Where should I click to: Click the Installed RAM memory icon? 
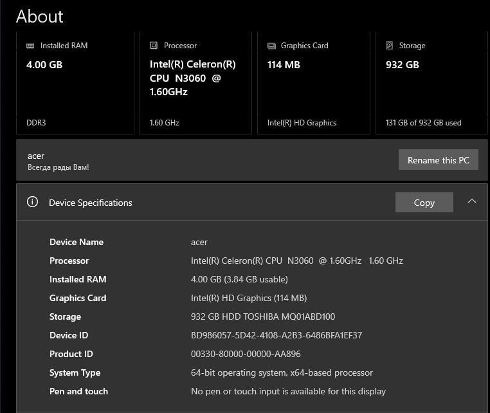tap(30, 46)
